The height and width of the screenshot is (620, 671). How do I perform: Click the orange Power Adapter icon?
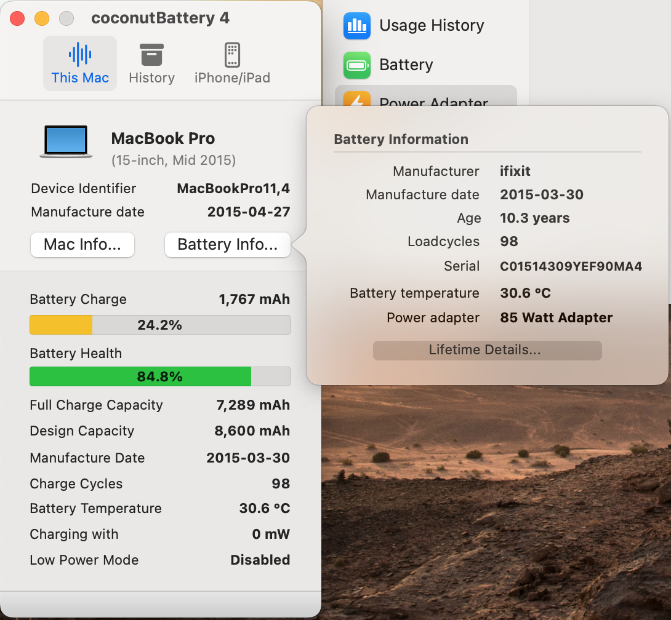pos(357,99)
